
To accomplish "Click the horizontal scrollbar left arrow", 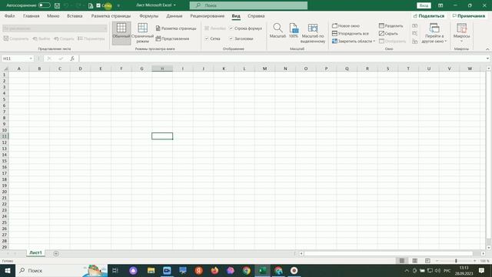I will [301, 253].
